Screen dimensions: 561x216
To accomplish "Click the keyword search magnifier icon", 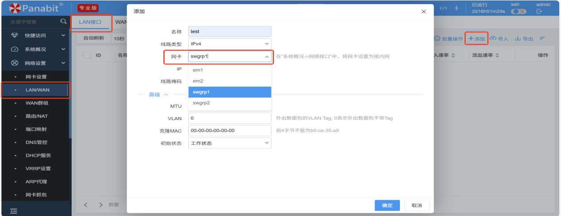I will point(63,22).
